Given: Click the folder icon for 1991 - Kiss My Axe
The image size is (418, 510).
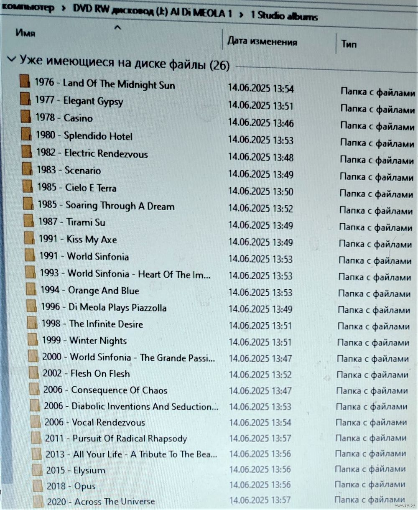Looking at the screenshot, I should tap(29, 238).
